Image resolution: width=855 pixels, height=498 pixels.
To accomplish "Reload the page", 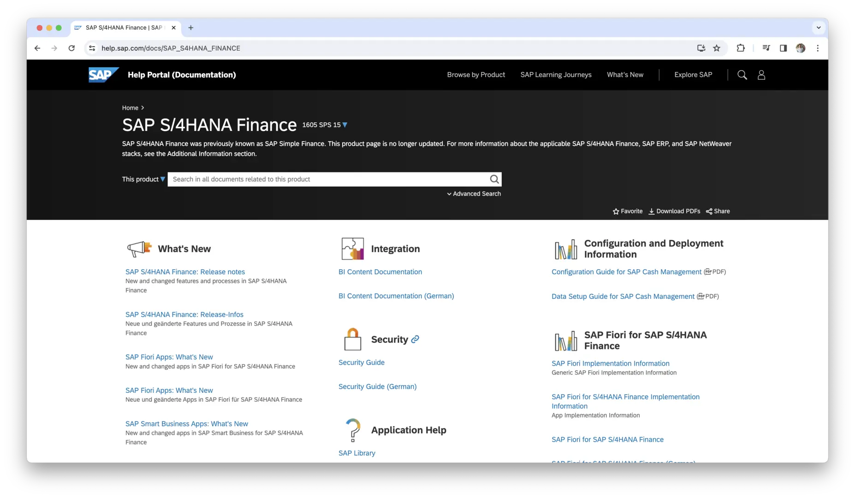I will point(71,48).
